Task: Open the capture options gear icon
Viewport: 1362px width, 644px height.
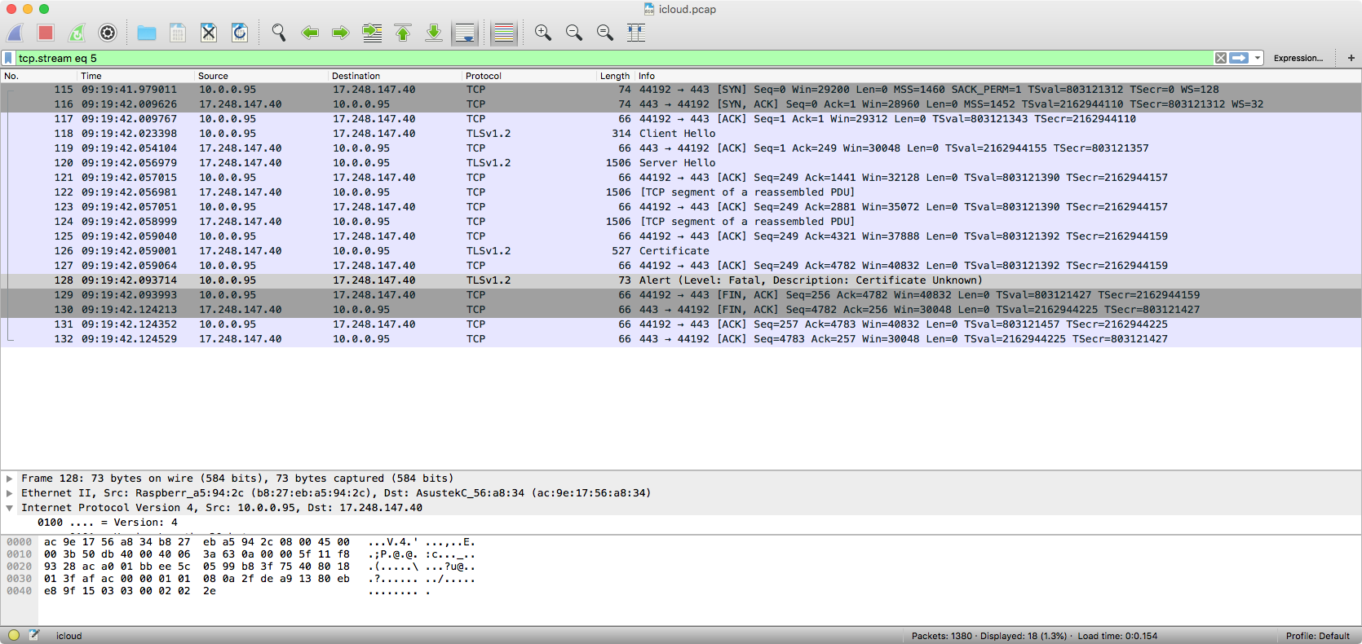Action: (108, 33)
